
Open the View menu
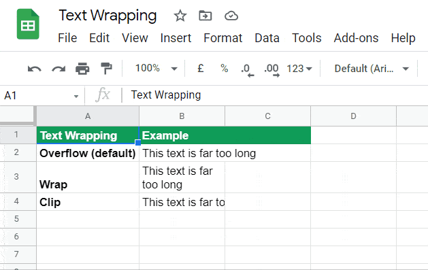pos(135,38)
